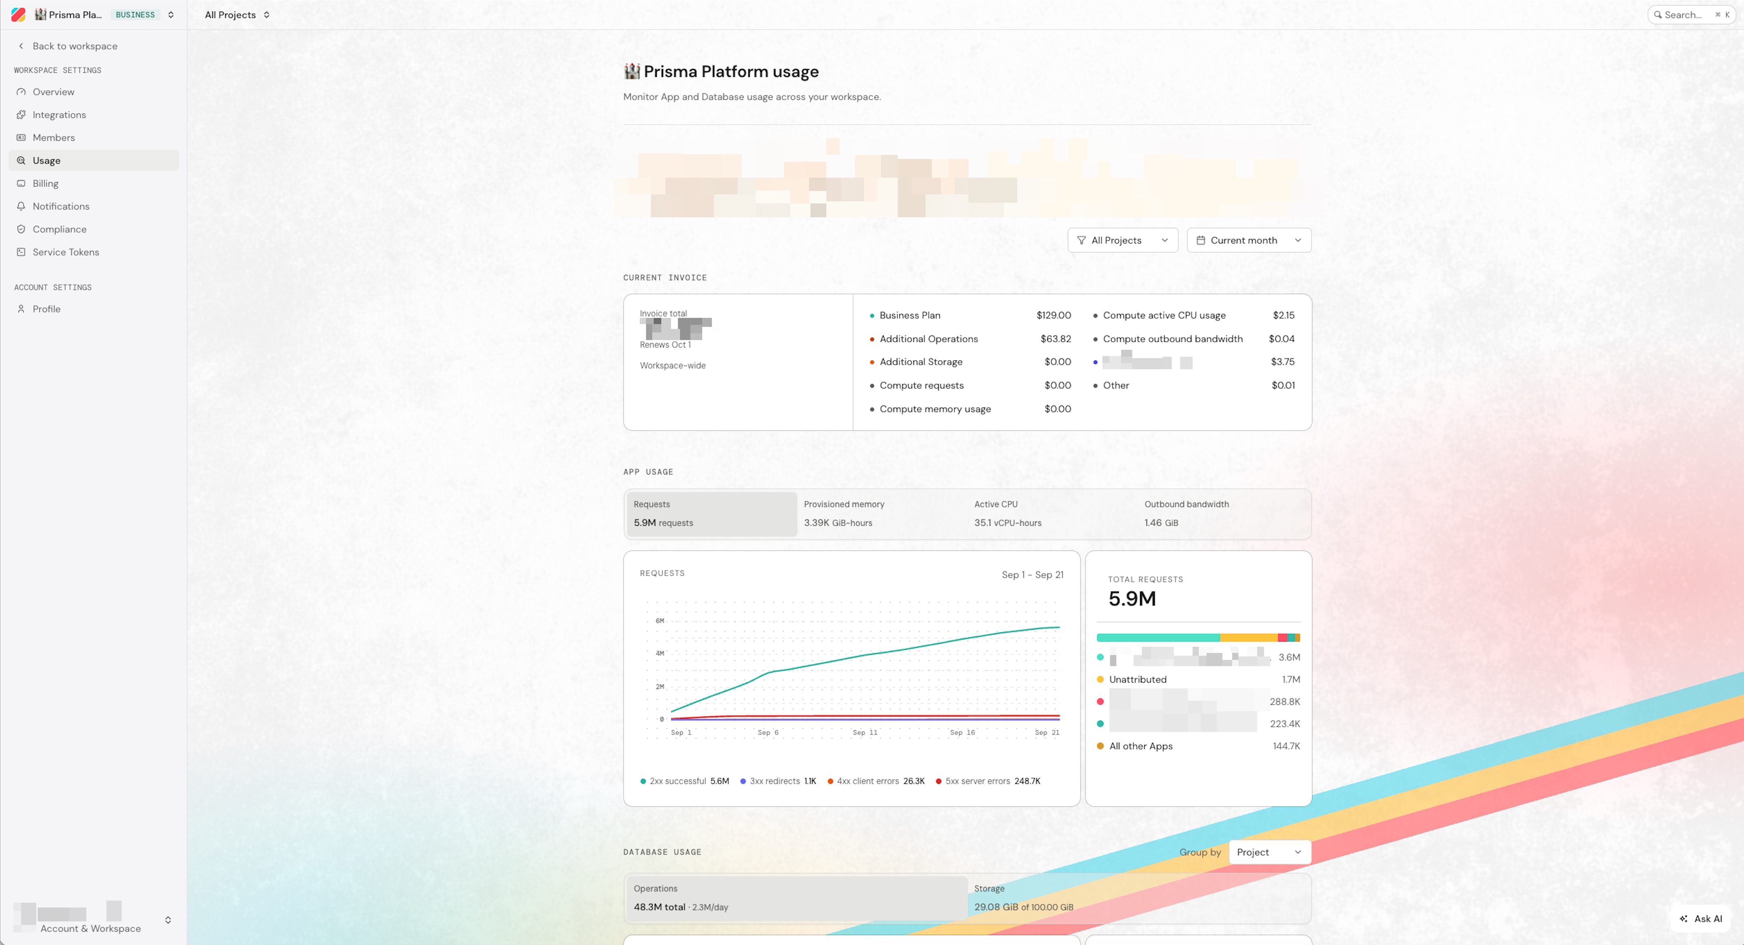Click the Billing card icon
This screenshot has width=1744, height=945.
tap(21, 184)
